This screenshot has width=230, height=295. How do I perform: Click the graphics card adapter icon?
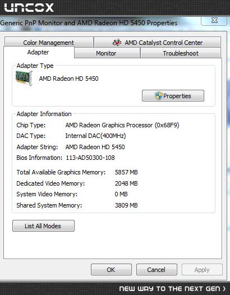(x=24, y=79)
